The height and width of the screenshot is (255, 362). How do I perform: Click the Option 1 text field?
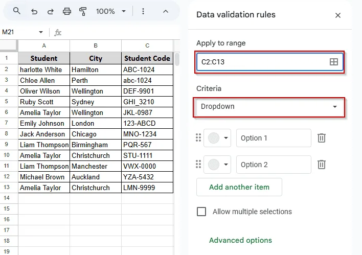click(274, 138)
